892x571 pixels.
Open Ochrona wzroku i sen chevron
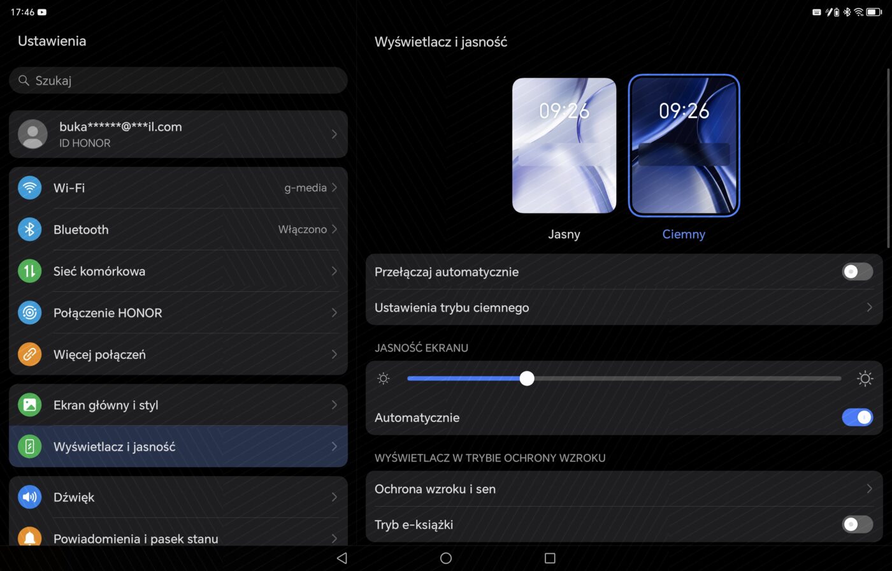[869, 489]
